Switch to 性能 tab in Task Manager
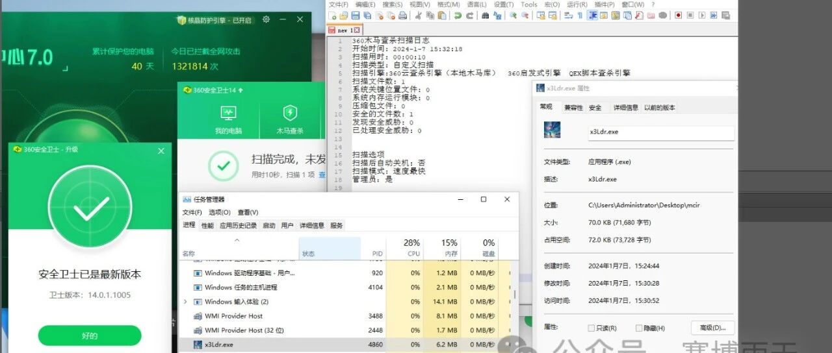 click(x=207, y=225)
